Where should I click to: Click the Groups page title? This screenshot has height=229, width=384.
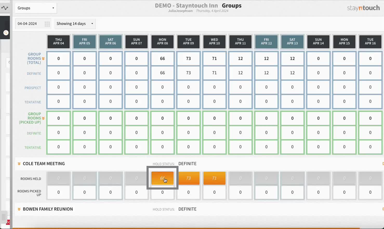click(x=231, y=6)
